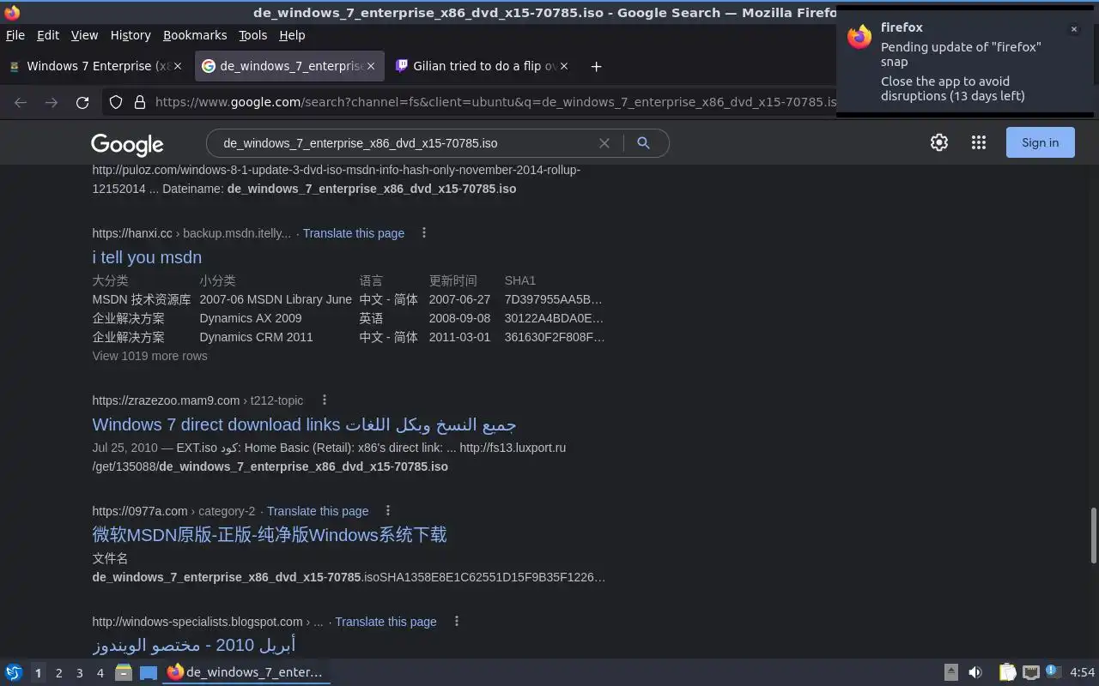Screen dimensions: 1099x686
Task: Open a new tab with plus icon
Action: (596, 66)
